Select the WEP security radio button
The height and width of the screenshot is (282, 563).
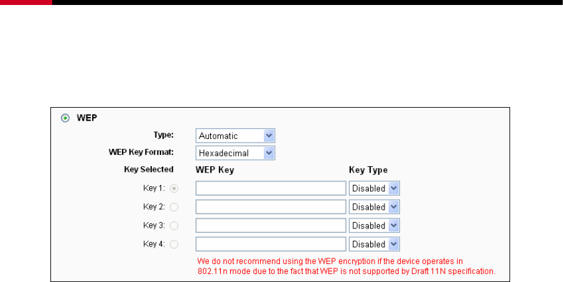click(x=65, y=118)
